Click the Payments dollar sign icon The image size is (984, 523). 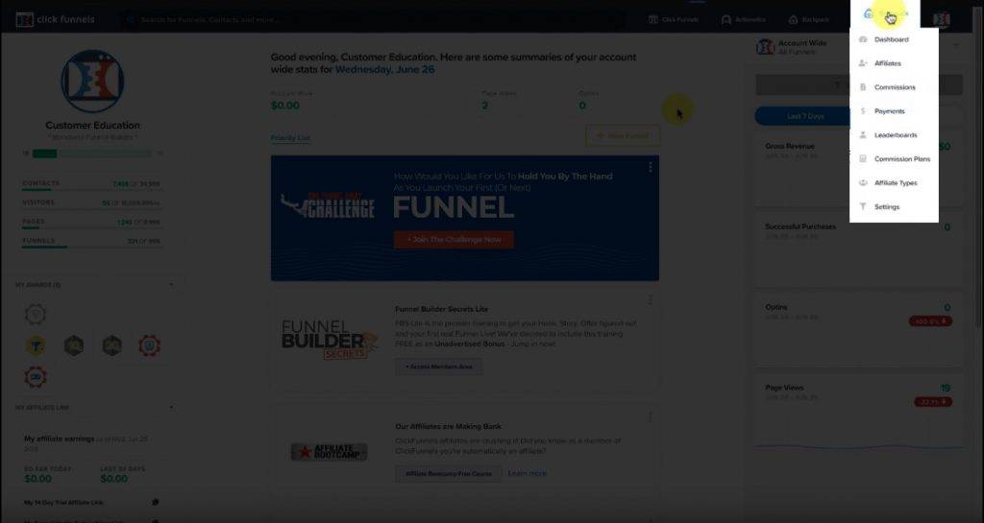pos(863,111)
